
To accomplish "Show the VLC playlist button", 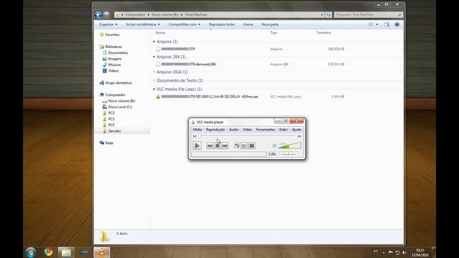I will tap(244, 145).
